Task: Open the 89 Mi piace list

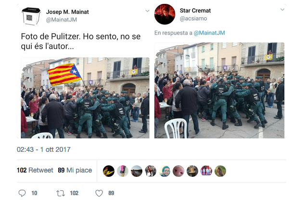Action: [x=75, y=170]
